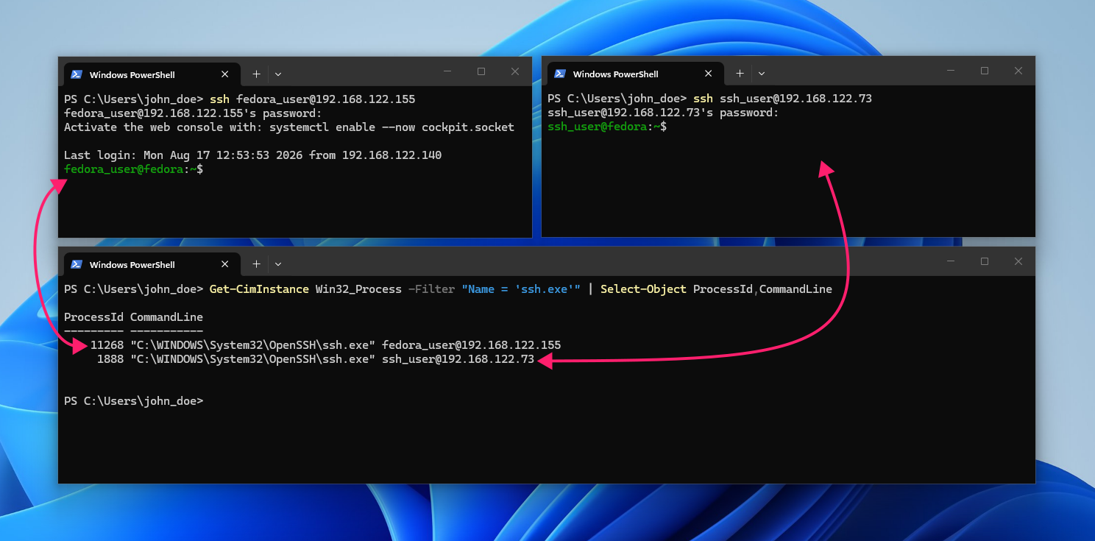
Task: Close the tab in the ssh_user PowerShell window
Action: pyautogui.click(x=709, y=74)
